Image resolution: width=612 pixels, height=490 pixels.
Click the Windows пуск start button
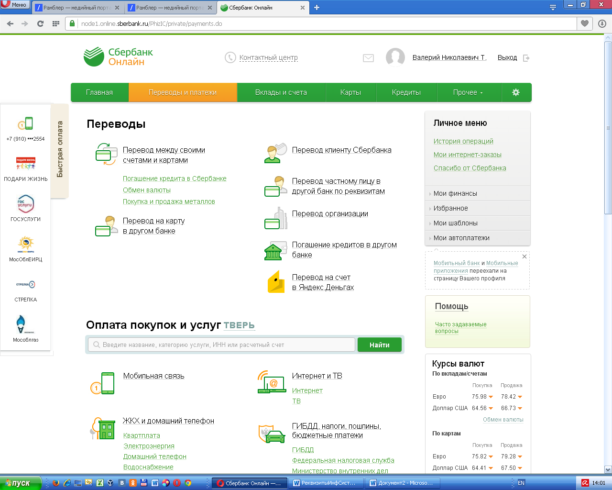point(21,483)
